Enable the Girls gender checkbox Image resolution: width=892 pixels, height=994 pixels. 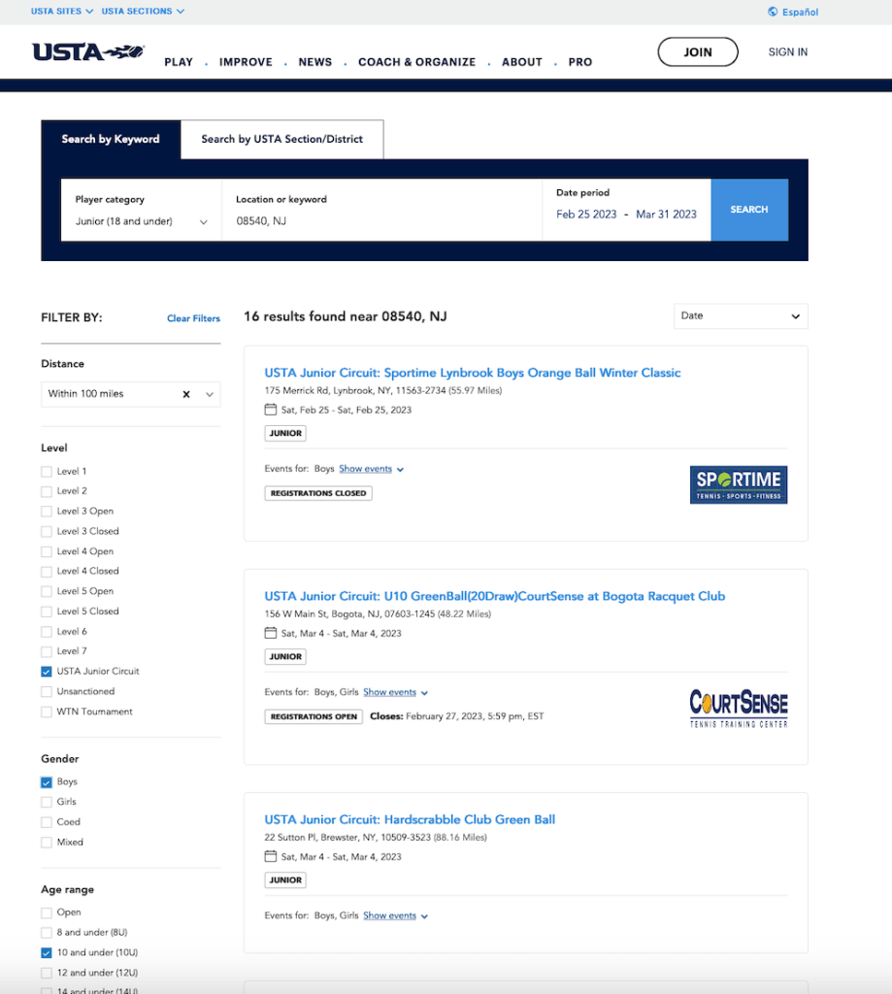47,802
